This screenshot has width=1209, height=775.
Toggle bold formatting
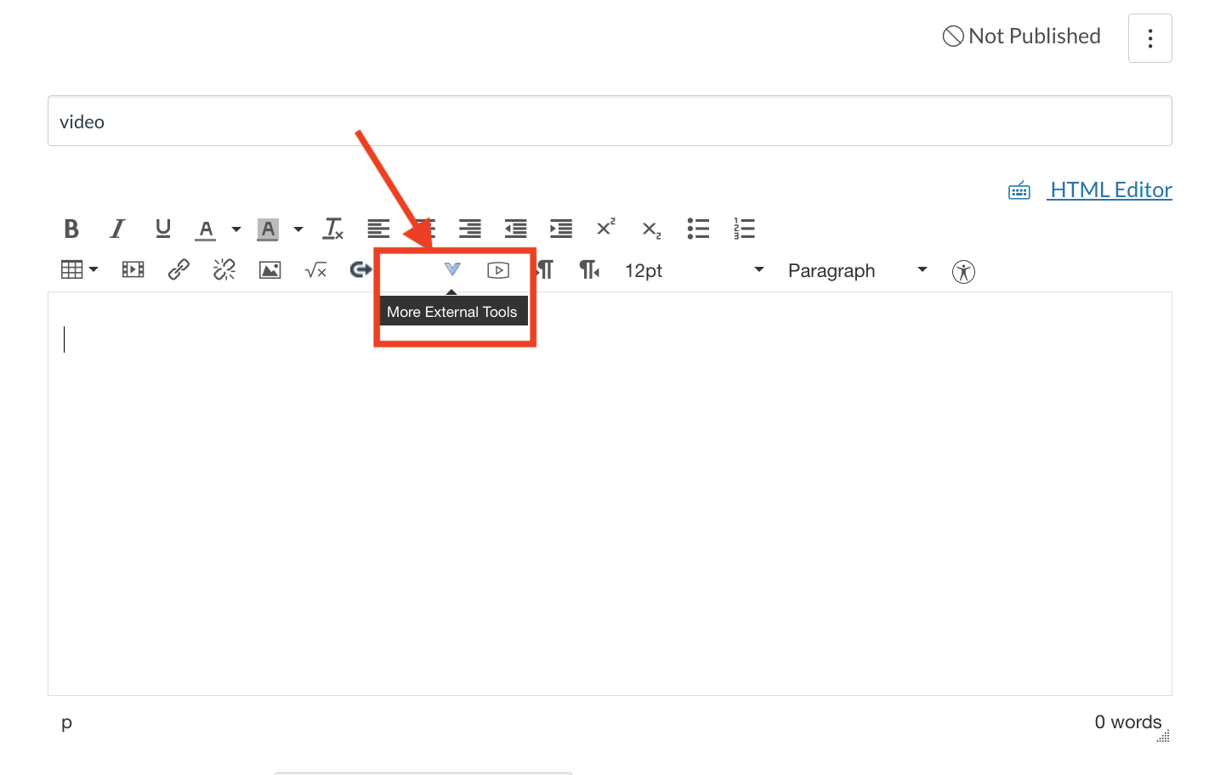[71, 229]
